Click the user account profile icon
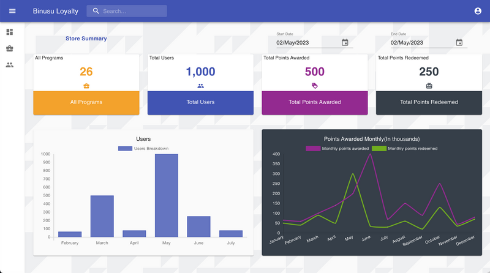The height and width of the screenshot is (273, 490). point(478,11)
